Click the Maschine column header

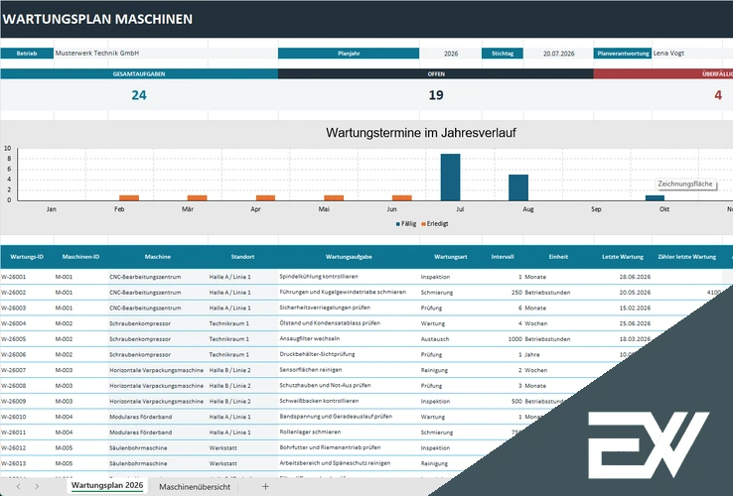tap(158, 257)
